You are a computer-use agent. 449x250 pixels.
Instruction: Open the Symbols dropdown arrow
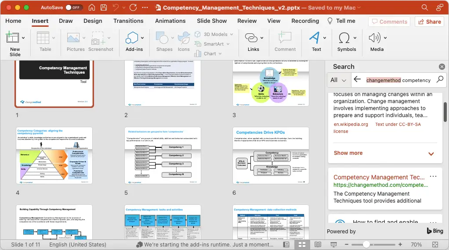[355, 38]
